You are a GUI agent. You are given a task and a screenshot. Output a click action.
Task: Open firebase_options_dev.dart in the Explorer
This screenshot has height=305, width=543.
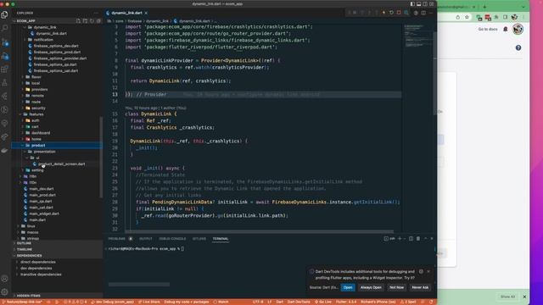point(56,46)
